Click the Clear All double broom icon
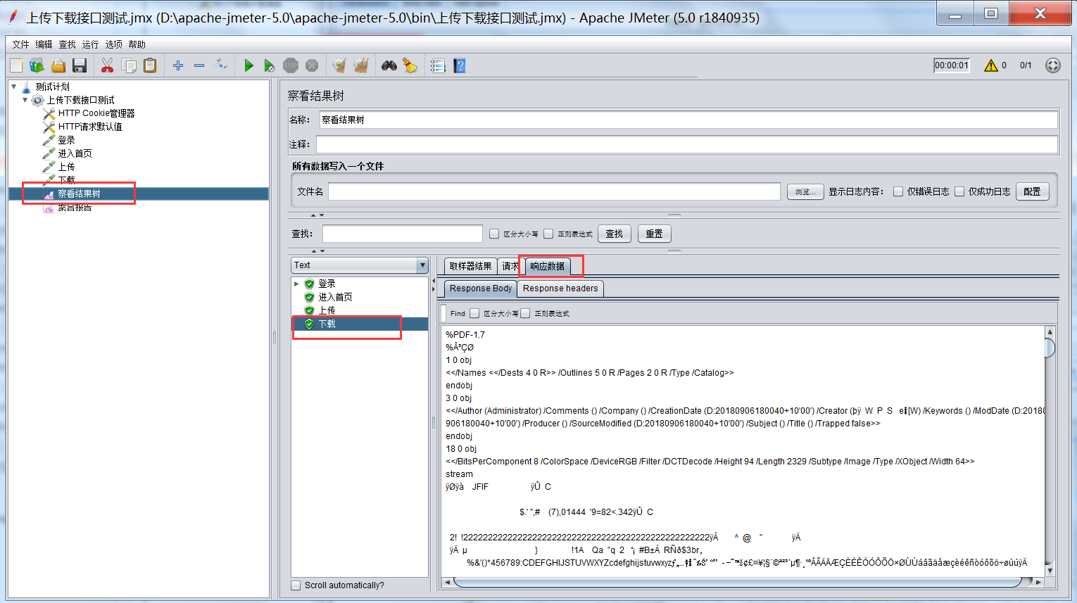Image resolution: width=1077 pixels, height=603 pixels. tap(361, 65)
